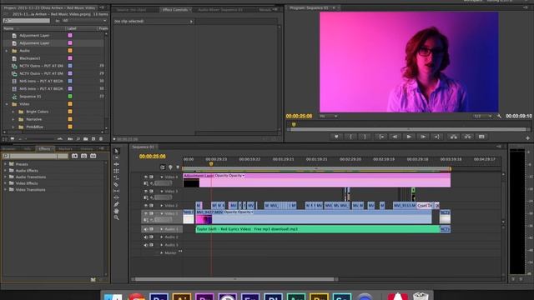Image resolution: width=534 pixels, height=300 pixels.
Task: Expand the Bright Colors bin
Action: click(x=13, y=112)
